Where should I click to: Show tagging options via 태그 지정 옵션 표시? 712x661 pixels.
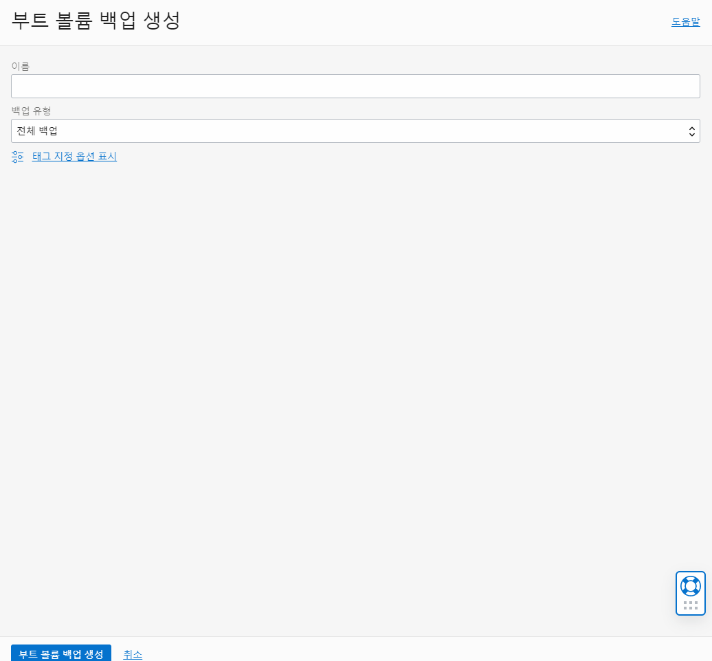74,156
